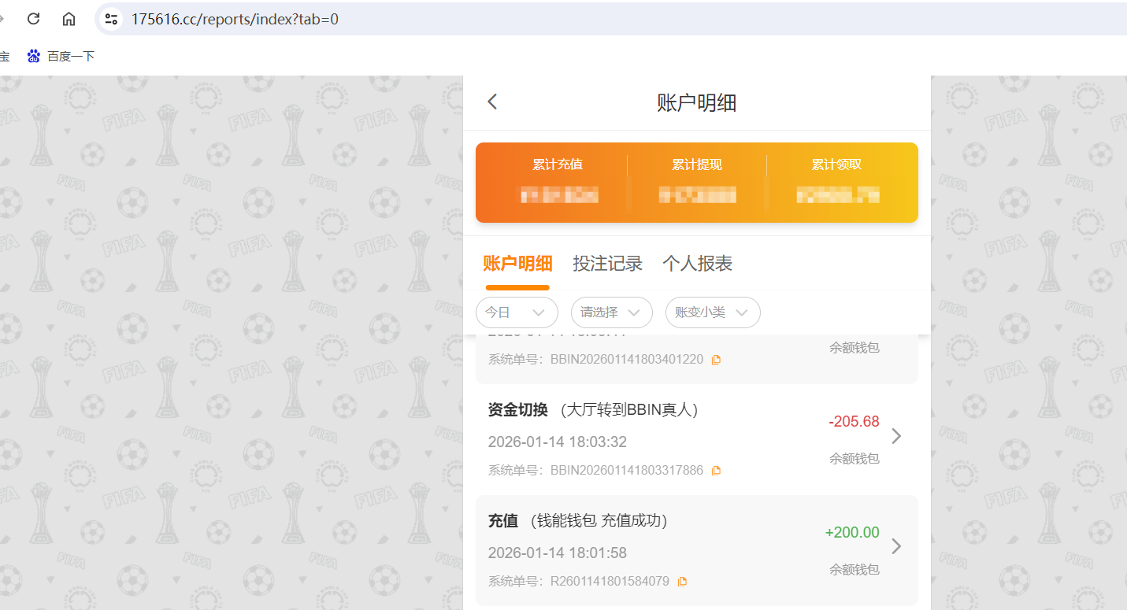The image size is (1127, 610).
Task: Copy order number R2601141801584079 via copy icon
Action: [682, 581]
